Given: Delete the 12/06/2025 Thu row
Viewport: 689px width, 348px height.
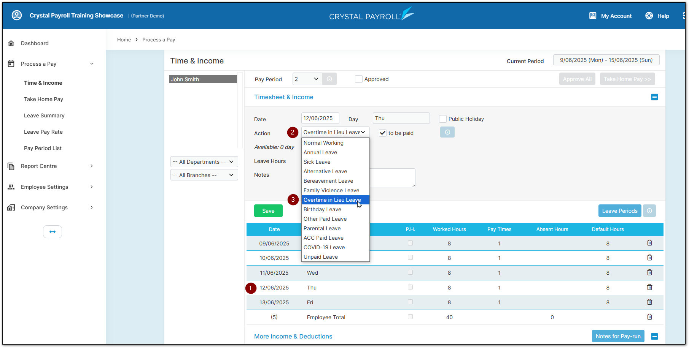Looking at the screenshot, I should click(649, 287).
